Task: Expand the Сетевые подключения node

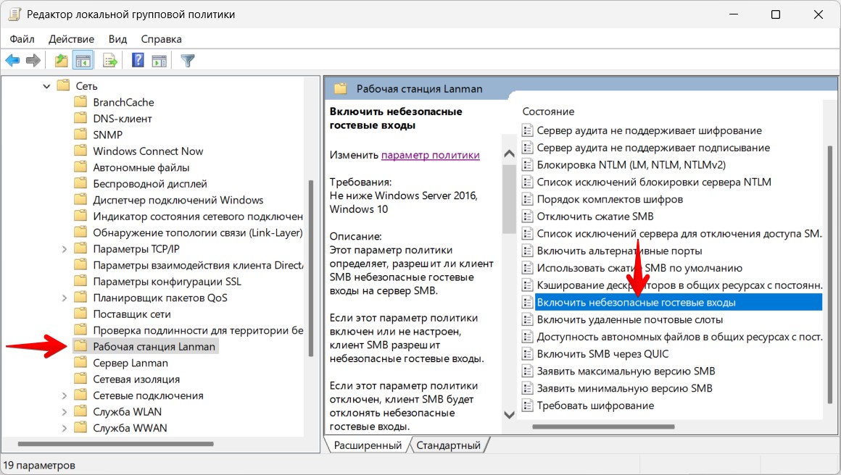Action: [64, 395]
